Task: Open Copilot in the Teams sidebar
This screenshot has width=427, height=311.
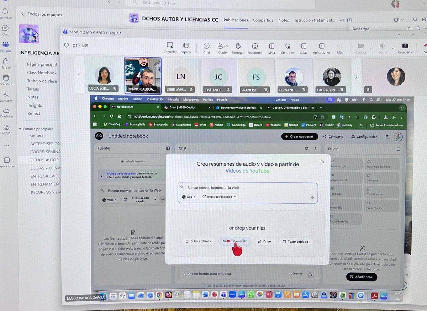Action: pyautogui.click(x=6, y=129)
